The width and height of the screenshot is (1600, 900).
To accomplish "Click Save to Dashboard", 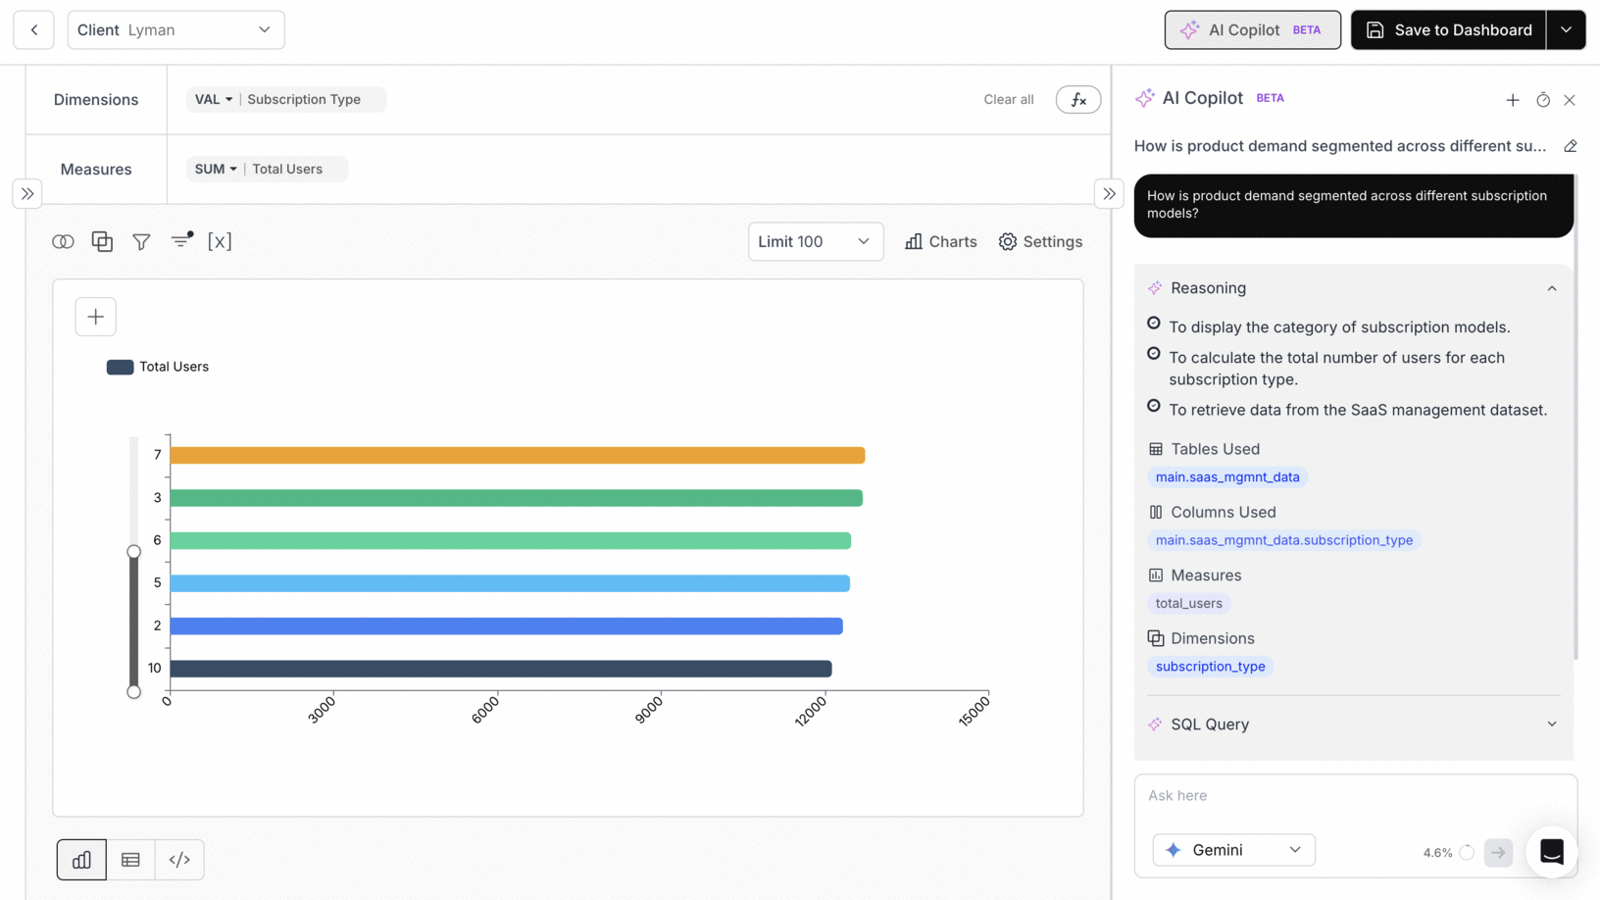I will click(1448, 30).
